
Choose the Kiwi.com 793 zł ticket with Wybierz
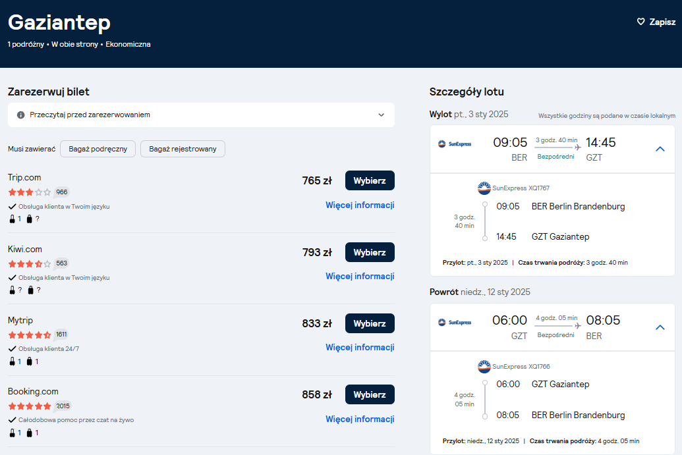click(370, 252)
